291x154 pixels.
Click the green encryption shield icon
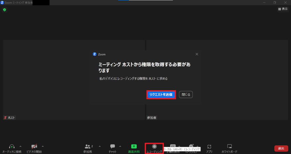[x=4, y=10]
